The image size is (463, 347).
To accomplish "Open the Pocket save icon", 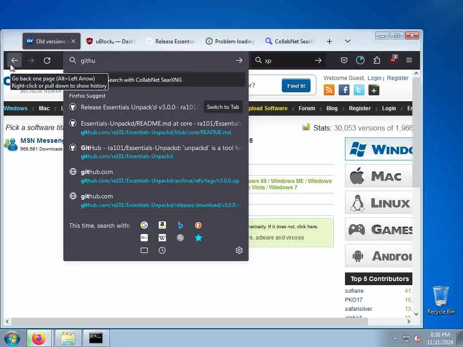I will point(344,60).
